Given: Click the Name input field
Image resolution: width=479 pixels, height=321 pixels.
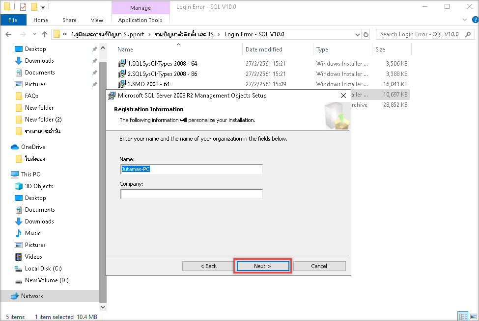Looking at the screenshot, I should click(191, 170).
